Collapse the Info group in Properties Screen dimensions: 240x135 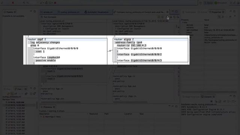click(x=183, y=22)
